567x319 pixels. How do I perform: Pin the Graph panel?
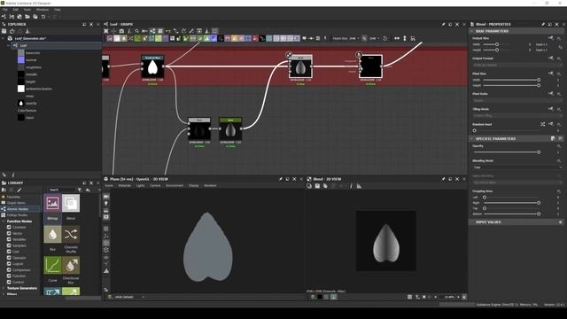(443, 24)
